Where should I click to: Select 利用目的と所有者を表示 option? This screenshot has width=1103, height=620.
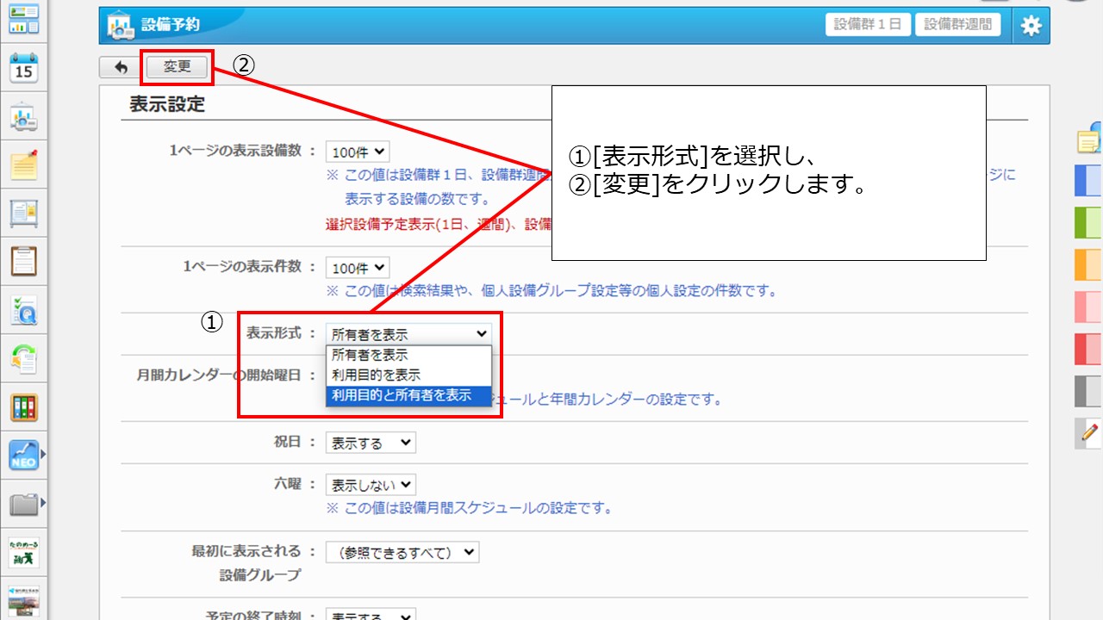coord(402,396)
